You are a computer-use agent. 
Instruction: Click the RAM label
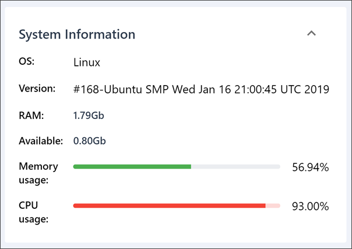tap(30, 115)
